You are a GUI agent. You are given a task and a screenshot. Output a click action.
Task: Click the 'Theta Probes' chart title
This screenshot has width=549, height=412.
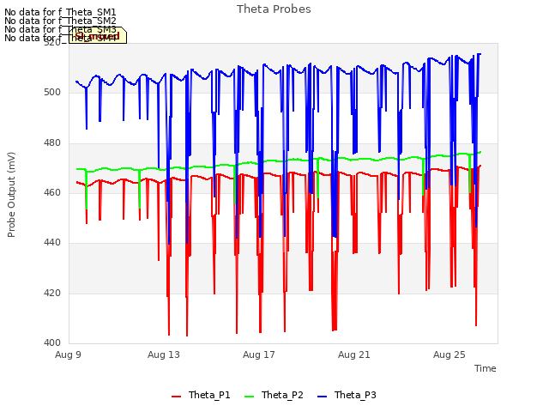coord(274,9)
